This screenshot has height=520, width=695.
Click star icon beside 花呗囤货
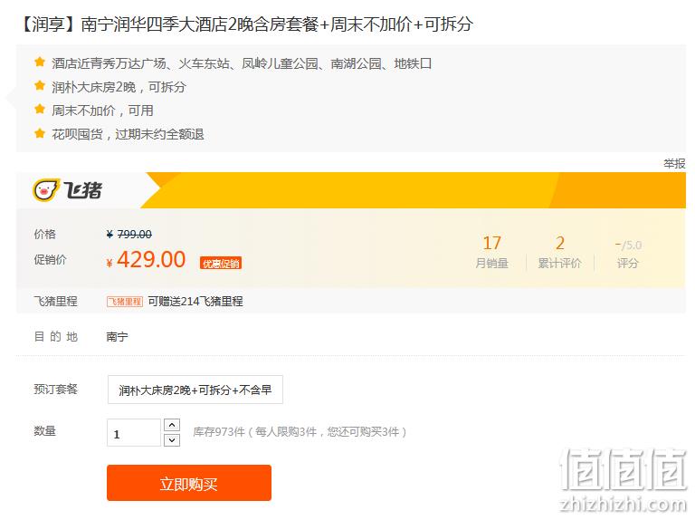pos(40,132)
